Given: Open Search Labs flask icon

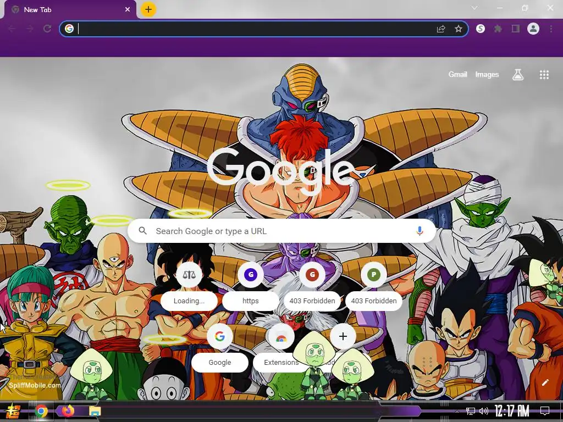Looking at the screenshot, I should [518, 75].
